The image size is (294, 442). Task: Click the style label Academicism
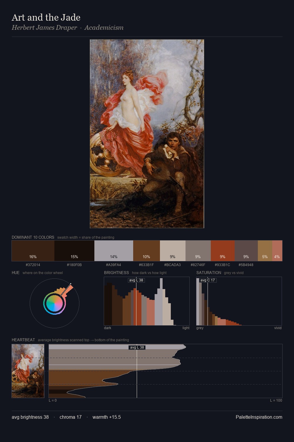(x=104, y=28)
